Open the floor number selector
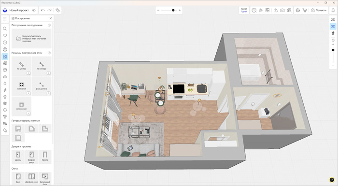The width and height of the screenshot is (338, 186). (x=254, y=10)
